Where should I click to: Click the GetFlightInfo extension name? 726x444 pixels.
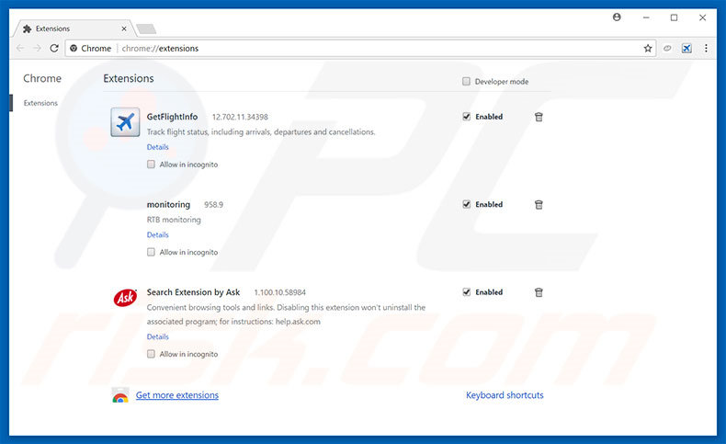click(172, 117)
